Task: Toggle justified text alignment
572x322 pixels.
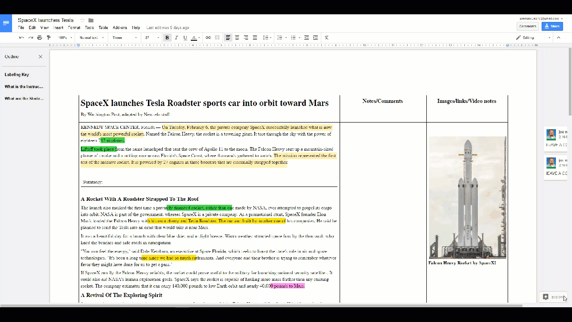Action: (x=255, y=38)
